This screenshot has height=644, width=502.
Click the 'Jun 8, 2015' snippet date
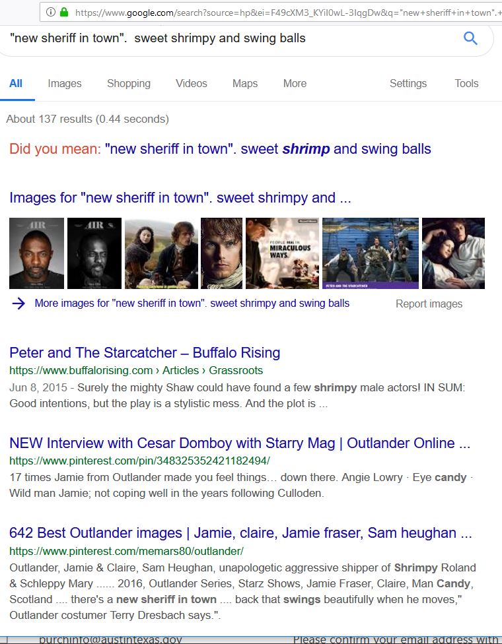(38, 388)
